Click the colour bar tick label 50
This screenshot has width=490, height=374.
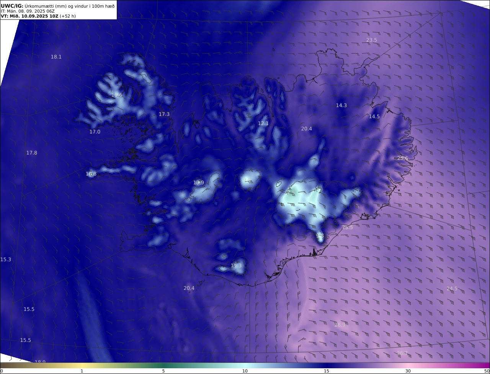[487, 371]
